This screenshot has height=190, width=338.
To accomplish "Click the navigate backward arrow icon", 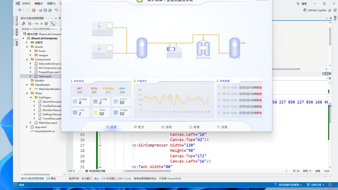I will tap(20, 10).
